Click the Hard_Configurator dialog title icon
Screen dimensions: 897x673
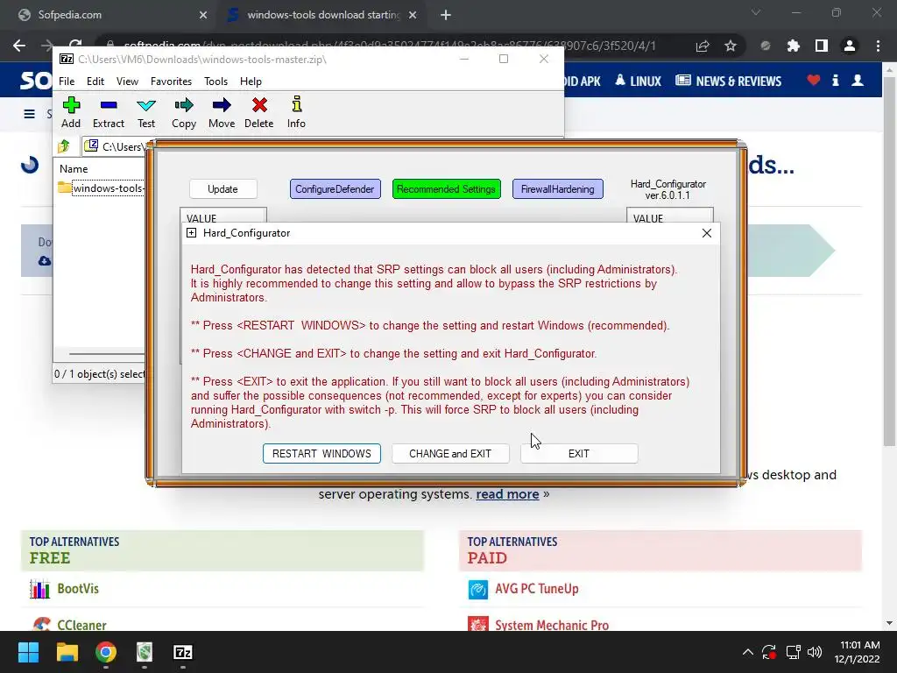(192, 233)
